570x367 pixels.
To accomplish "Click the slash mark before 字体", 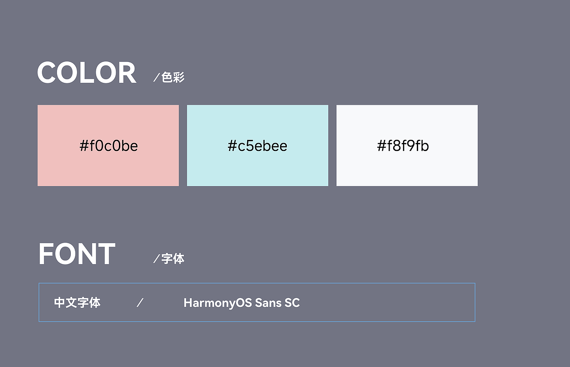I will [156, 259].
